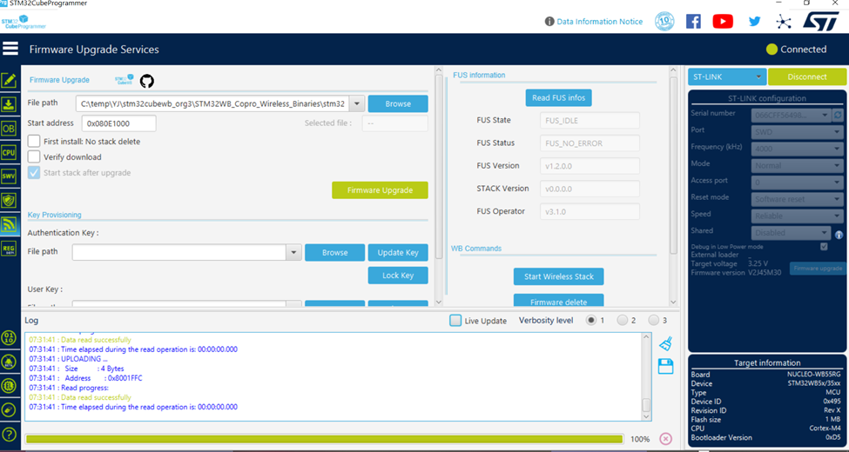Select verbosity level 2

click(622, 320)
